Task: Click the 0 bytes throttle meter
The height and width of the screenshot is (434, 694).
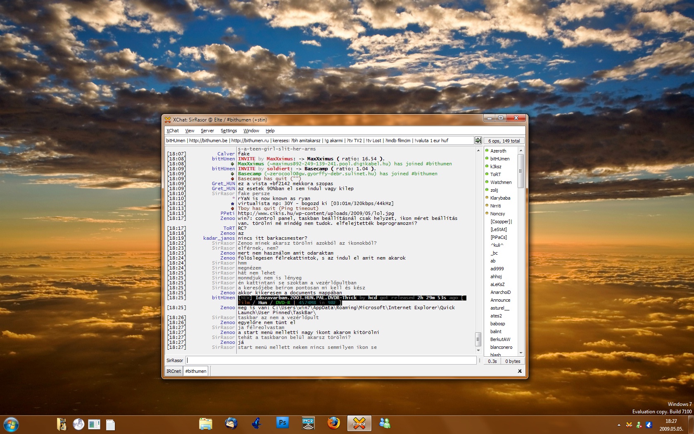Action: (513, 361)
